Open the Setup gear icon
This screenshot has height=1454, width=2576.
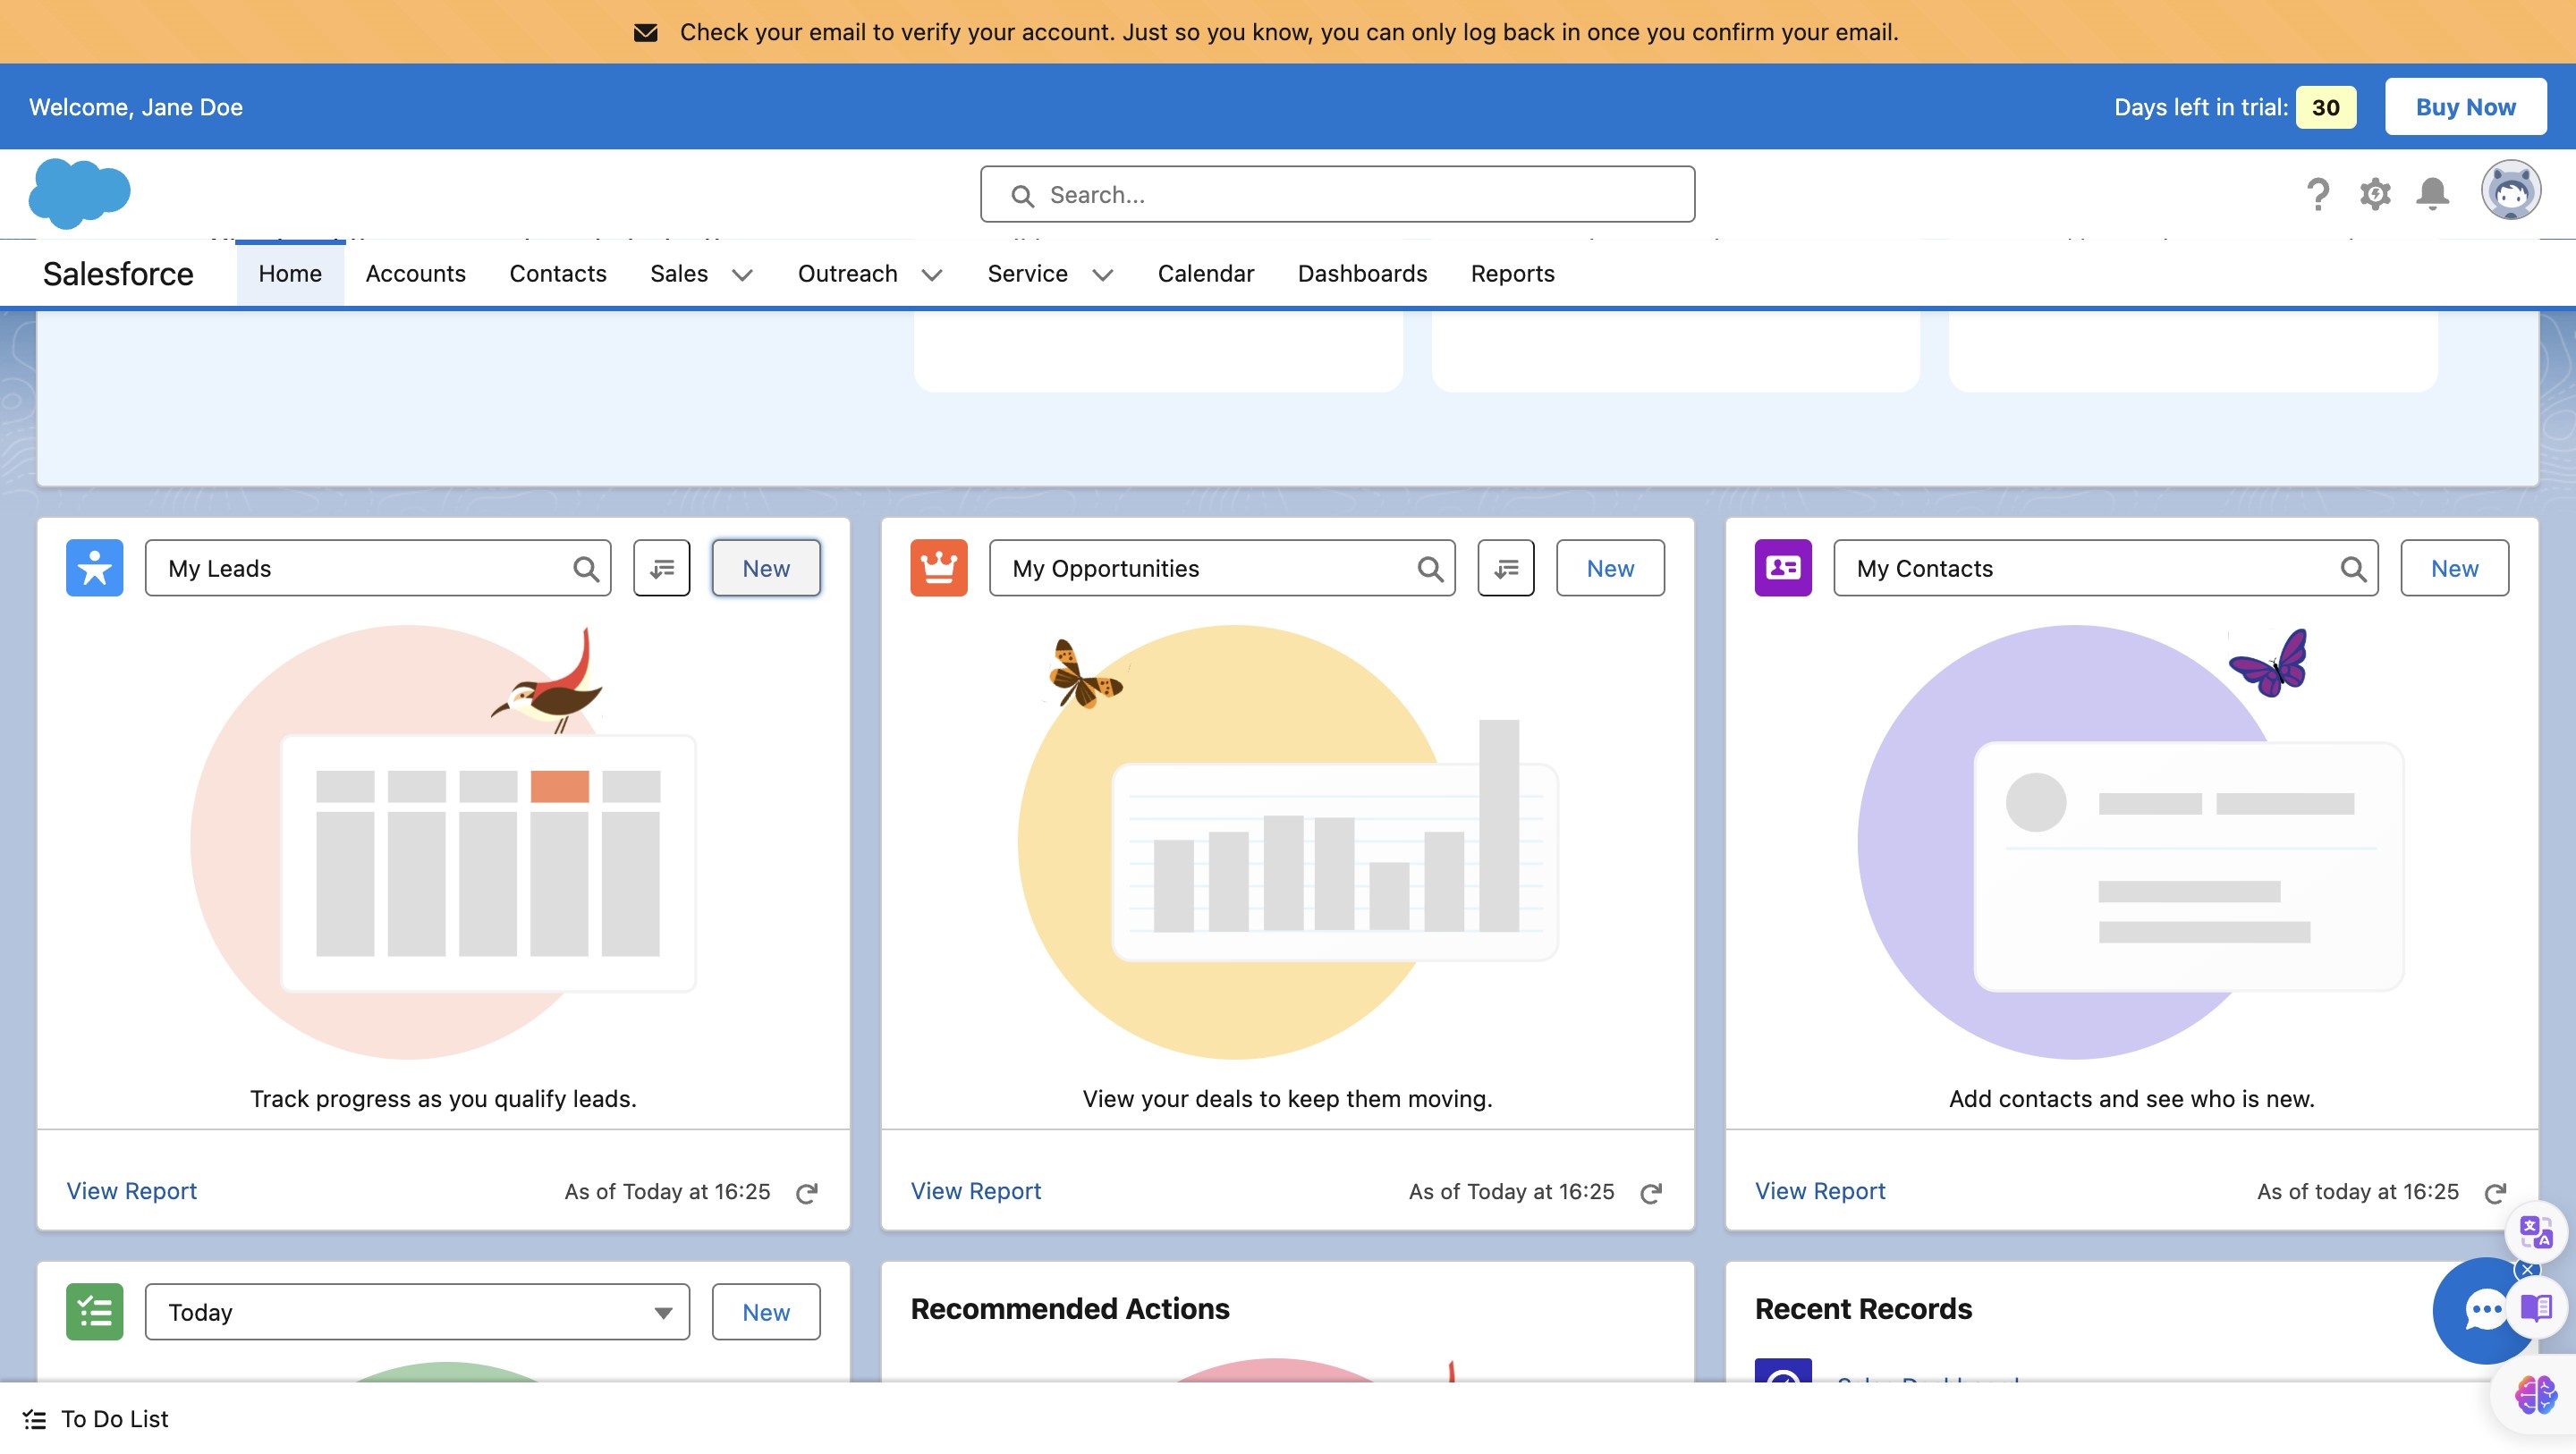coord(2375,194)
